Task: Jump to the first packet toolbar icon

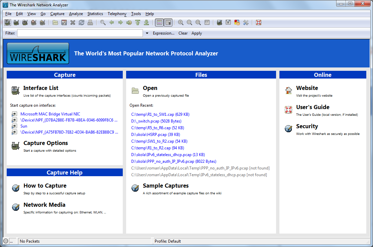Action: coord(138,22)
